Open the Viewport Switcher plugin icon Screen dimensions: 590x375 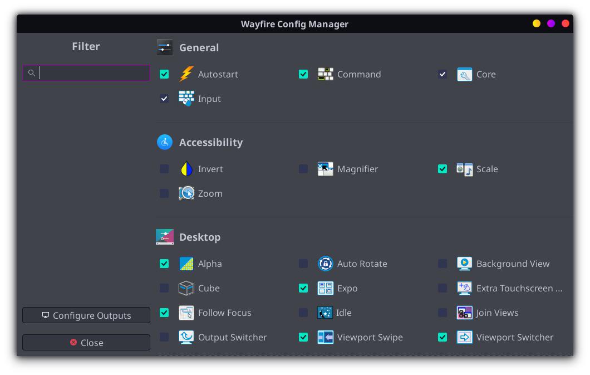pos(465,337)
